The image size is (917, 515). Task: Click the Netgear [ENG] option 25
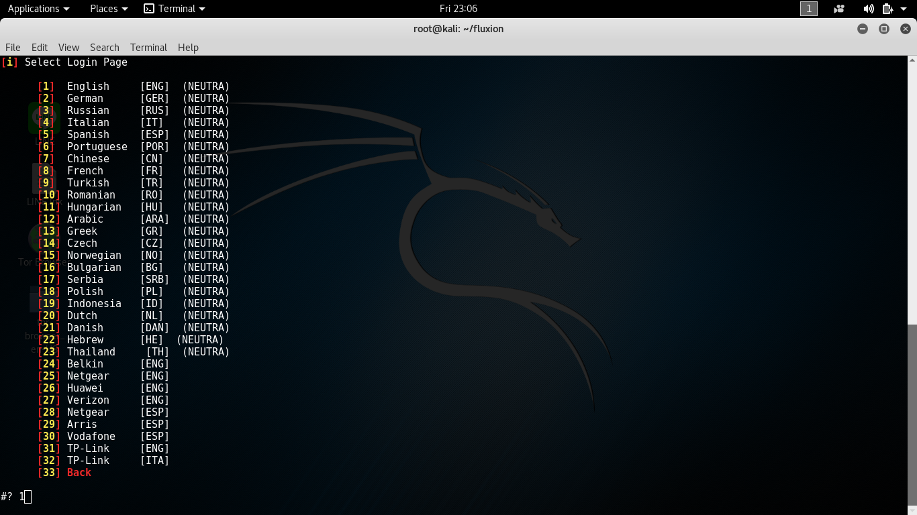point(103,376)
